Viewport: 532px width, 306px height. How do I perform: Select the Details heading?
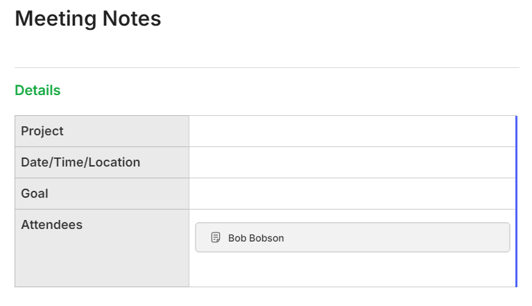37,90
